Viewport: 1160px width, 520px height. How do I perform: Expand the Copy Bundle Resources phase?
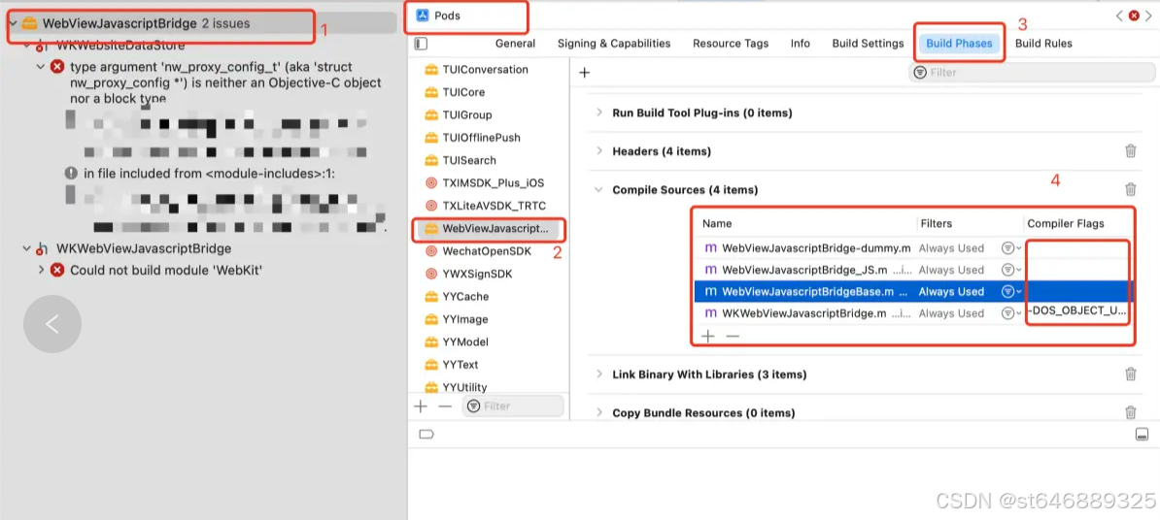598,413
